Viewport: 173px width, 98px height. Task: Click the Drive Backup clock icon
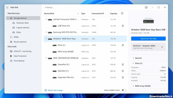pyautogui.click(x=11, y=61)
